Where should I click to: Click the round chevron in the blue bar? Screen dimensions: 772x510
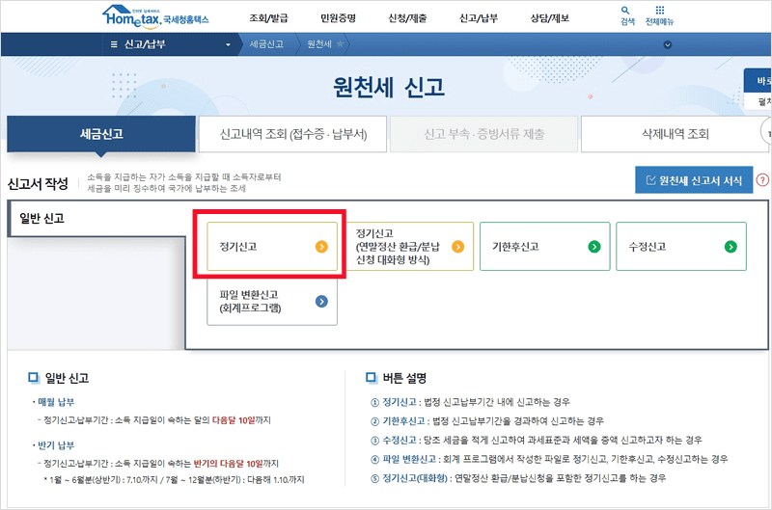click(x=668, y=44)
